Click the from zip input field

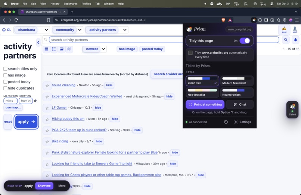(x=26, y=101)
